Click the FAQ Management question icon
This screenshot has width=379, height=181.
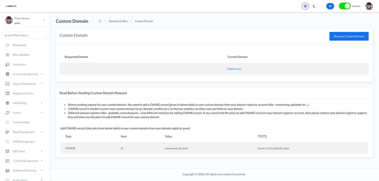point(8,142)
